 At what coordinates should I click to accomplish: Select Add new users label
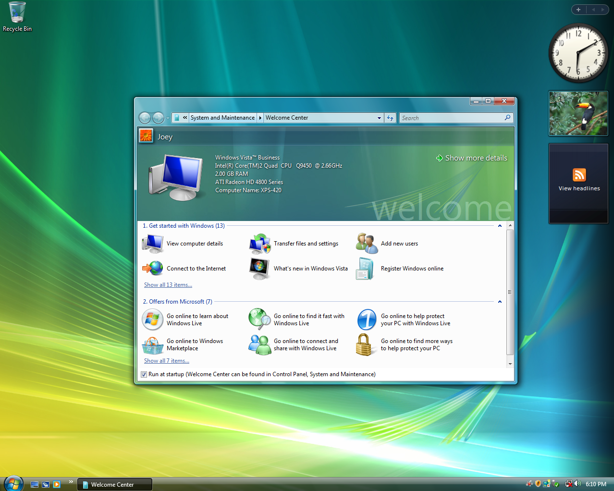[399, 244]
